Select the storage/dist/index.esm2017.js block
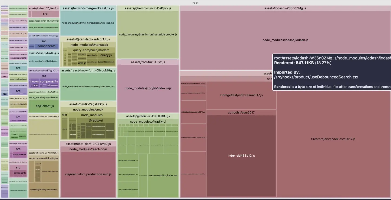Viewport: 391px width, 200px height. point(241,95)
